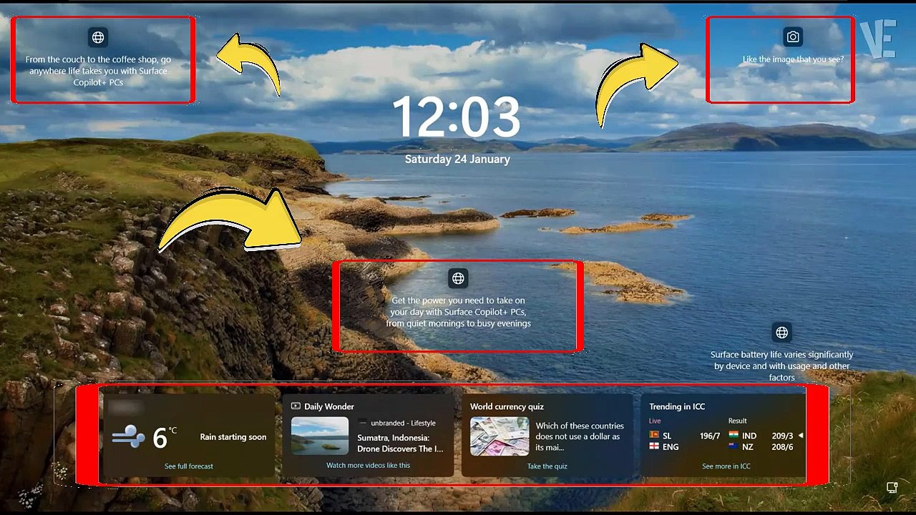916x515 pixels.
Task: Click the India flag next to IND
Action: [x=733, y=435]
